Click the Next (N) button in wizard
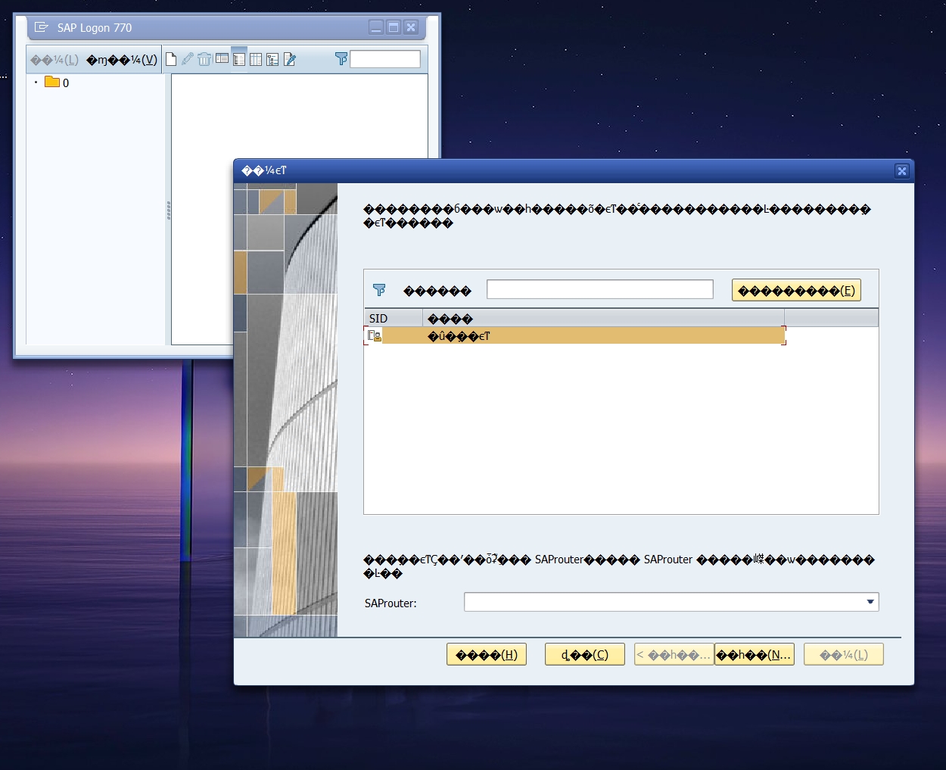This screenshot has height=770, width=946. coord(754,655)
